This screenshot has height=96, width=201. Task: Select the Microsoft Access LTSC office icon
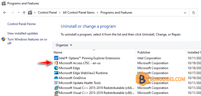pyautogui.click(x=56, y=63)
